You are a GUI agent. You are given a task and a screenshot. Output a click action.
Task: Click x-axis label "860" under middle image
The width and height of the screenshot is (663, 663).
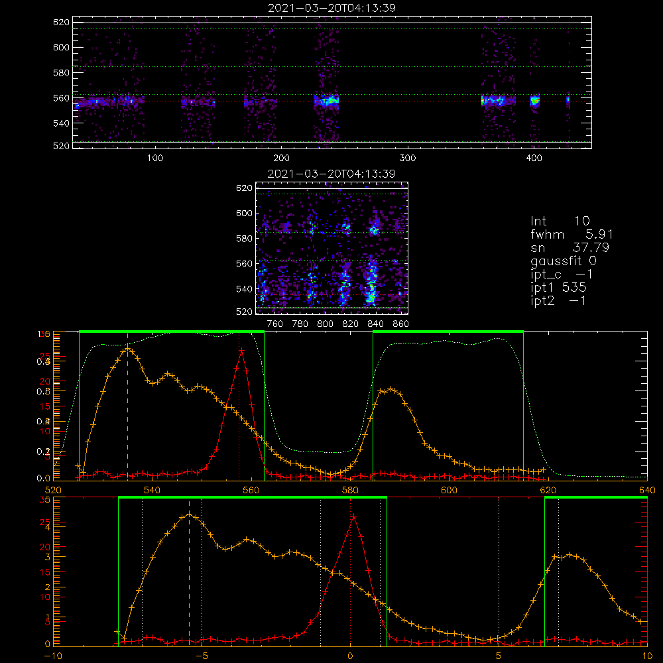400,324
